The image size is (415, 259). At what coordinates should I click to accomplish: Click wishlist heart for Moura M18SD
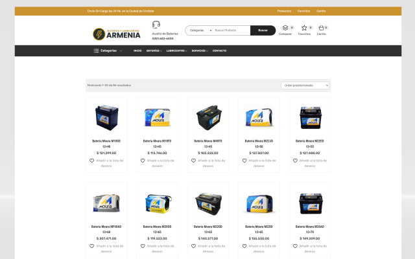91,161
